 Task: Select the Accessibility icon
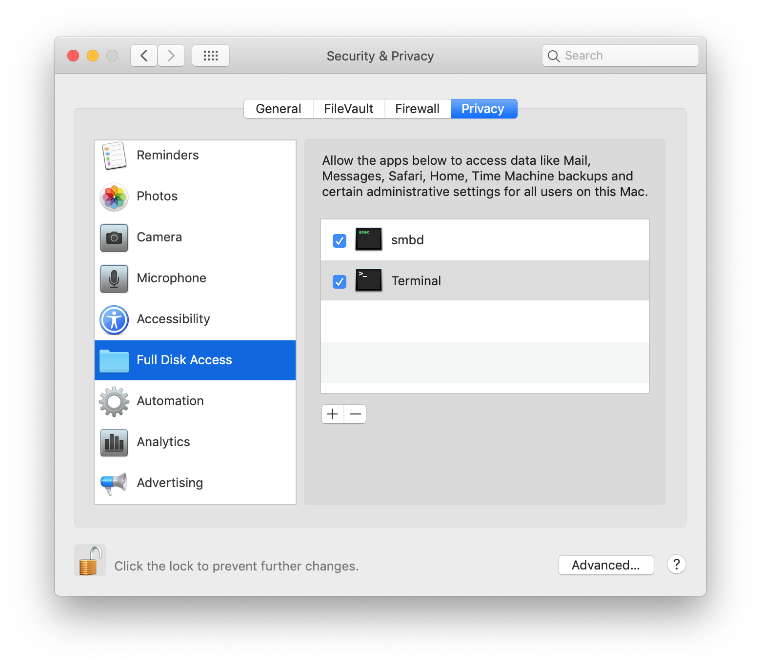(113, 319)
